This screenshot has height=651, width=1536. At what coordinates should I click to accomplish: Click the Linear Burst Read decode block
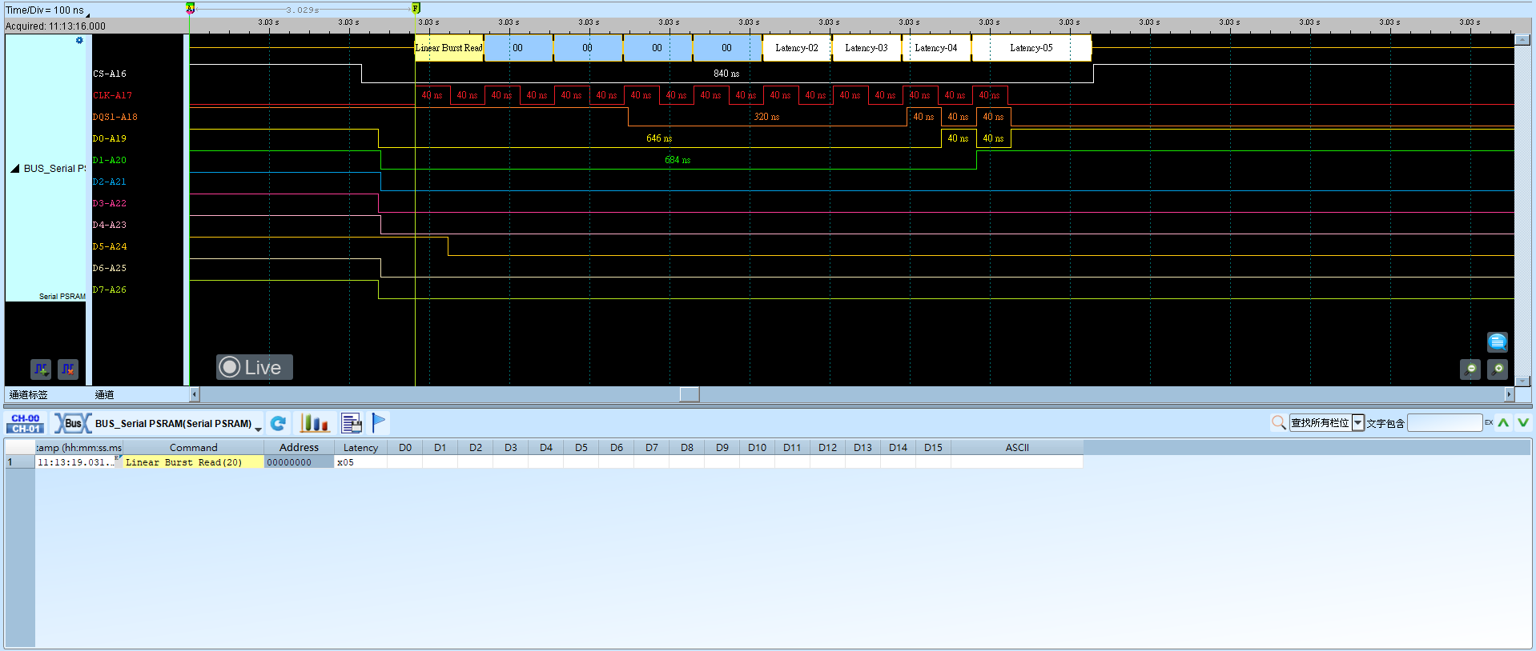tap(449, 48)
